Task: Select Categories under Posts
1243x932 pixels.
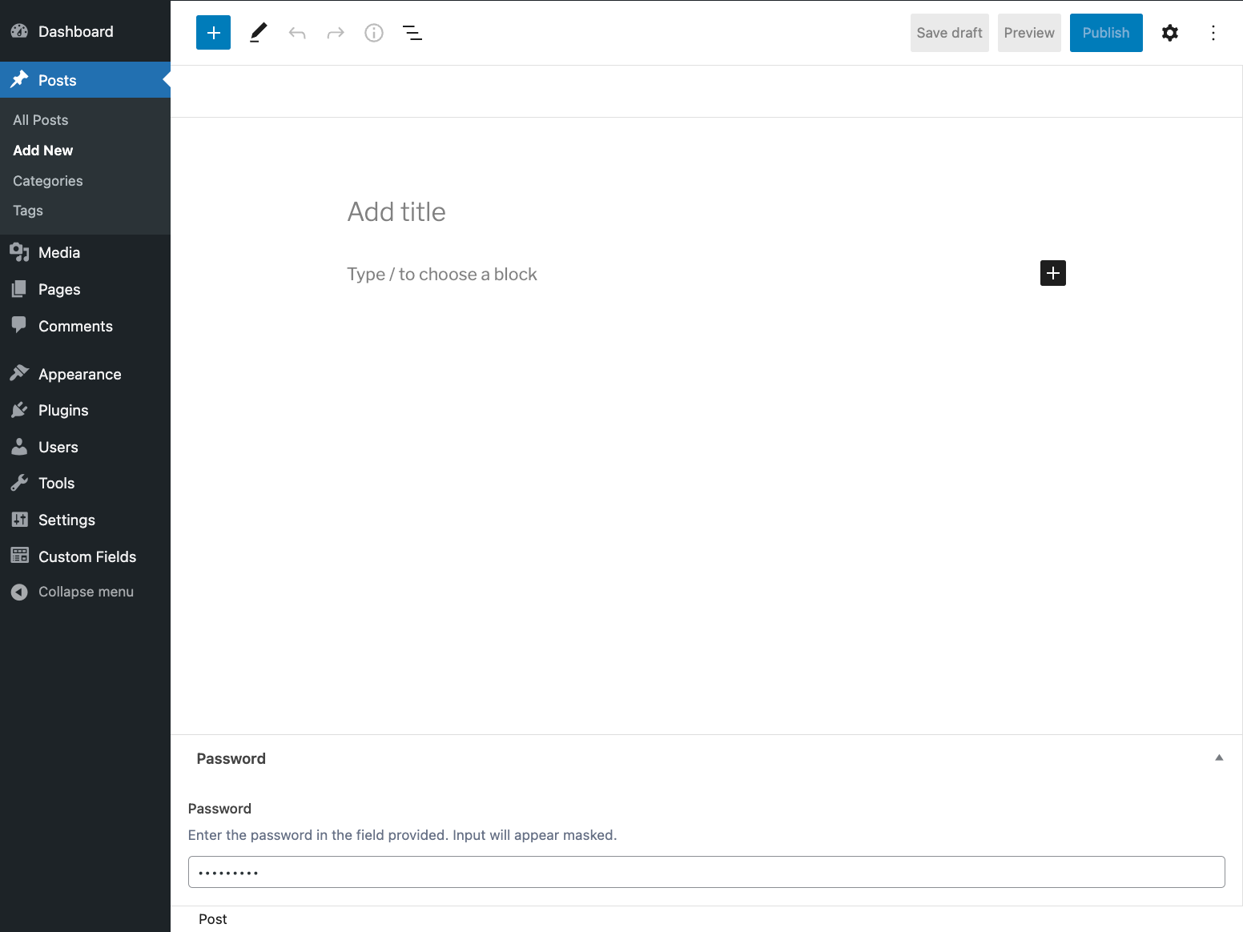Action: pyautogui.click(x=47, y=180)
